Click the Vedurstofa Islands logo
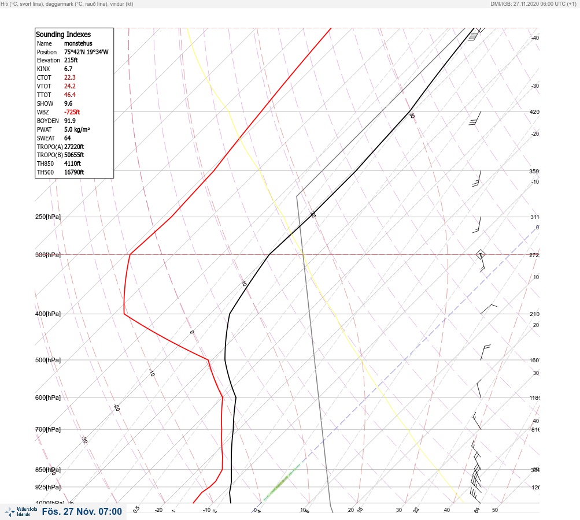 click(x=21, y=511)
